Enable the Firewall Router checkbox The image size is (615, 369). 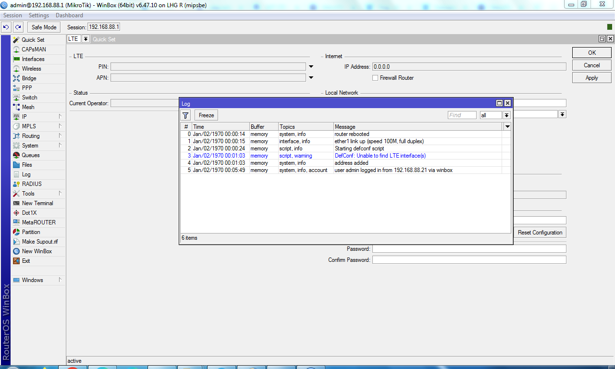[375, 78]
